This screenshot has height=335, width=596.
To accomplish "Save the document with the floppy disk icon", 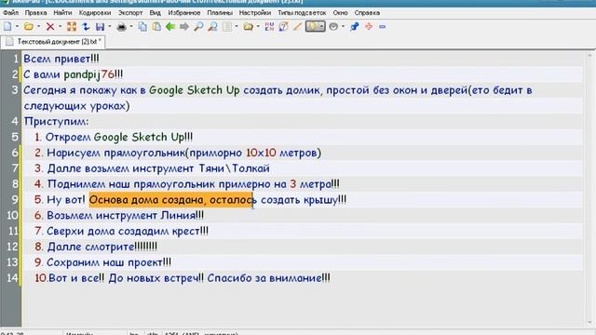I will [x=100, y=27].
